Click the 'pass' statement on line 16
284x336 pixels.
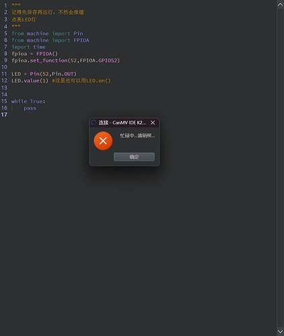point(30,108)
